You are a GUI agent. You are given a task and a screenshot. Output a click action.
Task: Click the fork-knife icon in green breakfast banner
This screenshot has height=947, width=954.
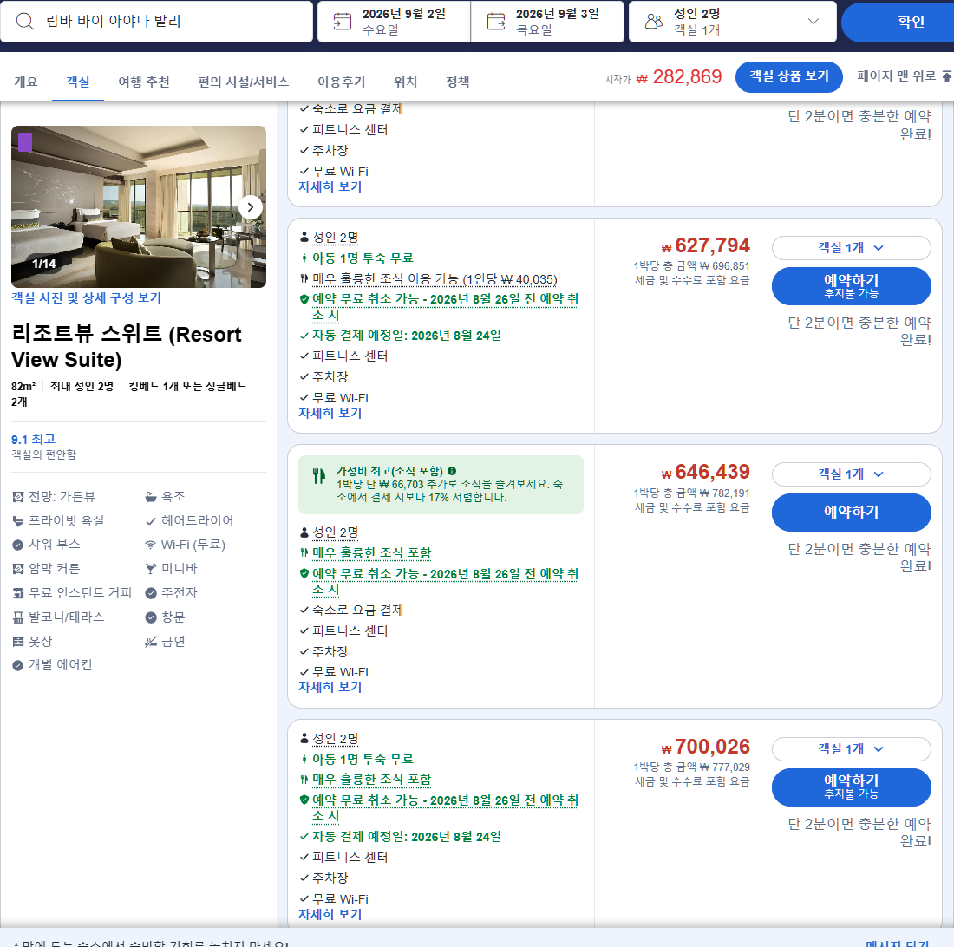point(319,476)
